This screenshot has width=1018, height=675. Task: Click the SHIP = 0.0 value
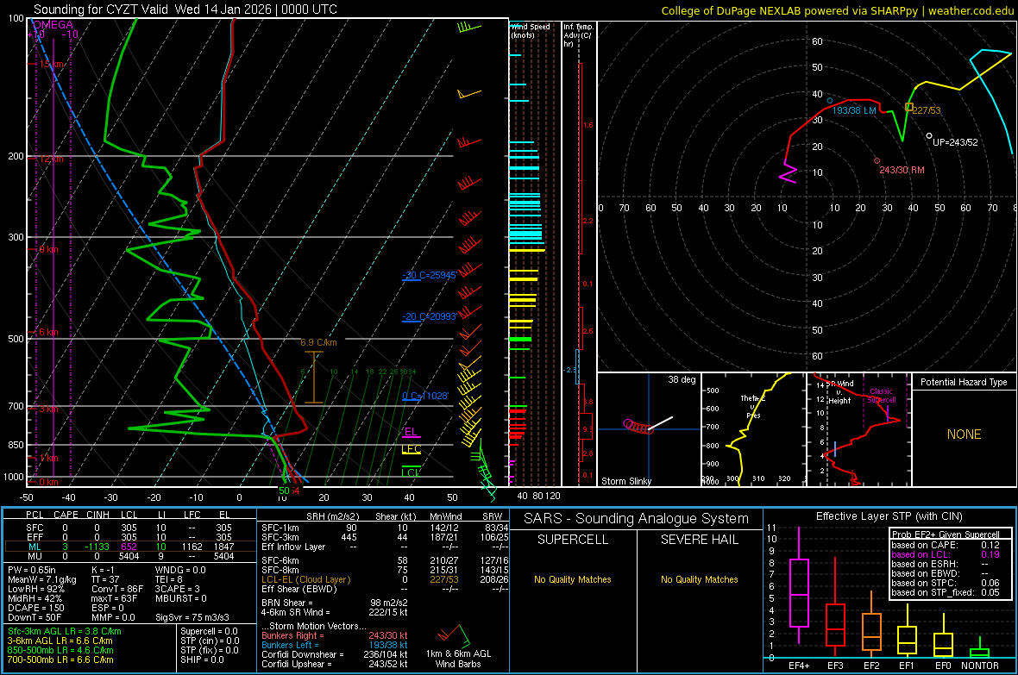pyautogui.click(x=202, y=659)
